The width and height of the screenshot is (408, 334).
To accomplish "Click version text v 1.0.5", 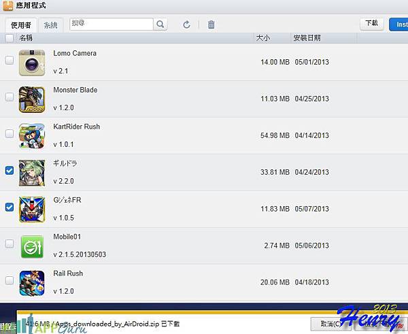I will coord(63,218).
